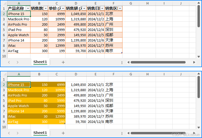The width and height of the screenshot is (202, 138).
Task: Click tab bar options dots in top workbook
Action: (x=122, y=63)
